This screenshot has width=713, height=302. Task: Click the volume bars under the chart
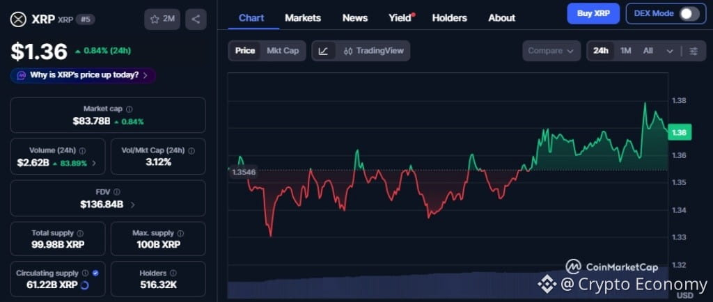click(x=448, y=284)
